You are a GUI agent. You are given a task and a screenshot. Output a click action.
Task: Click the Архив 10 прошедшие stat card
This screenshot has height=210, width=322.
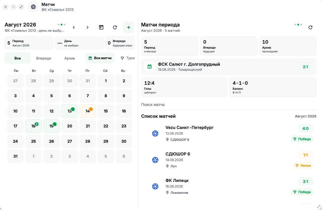pos(288,46)
